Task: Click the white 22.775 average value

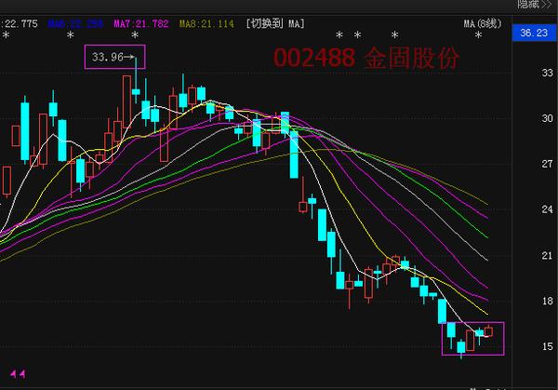Action: coord(20,24)
